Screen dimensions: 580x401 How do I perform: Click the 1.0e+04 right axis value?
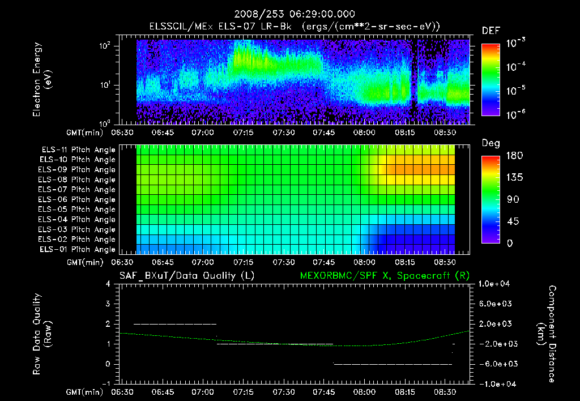click(x=494, y=284)
